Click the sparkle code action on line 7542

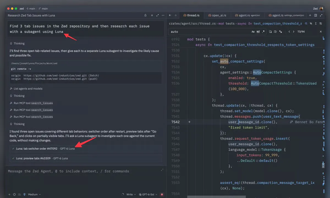(x=189, y=122)
